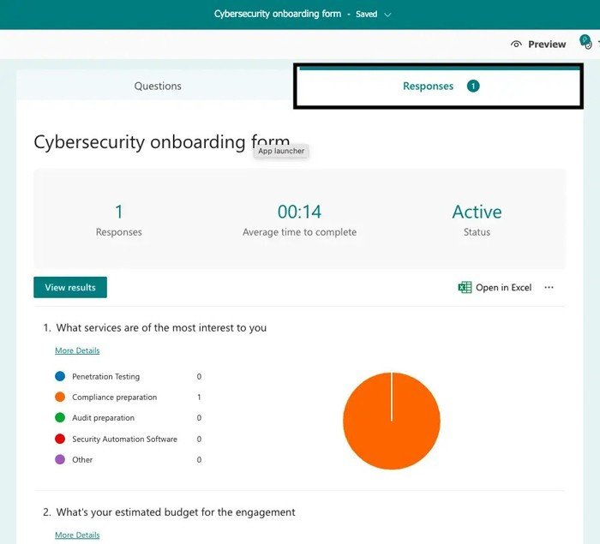Click the blue Penetration Testing legend dot
Screen dimensions: 600x544
60,376
